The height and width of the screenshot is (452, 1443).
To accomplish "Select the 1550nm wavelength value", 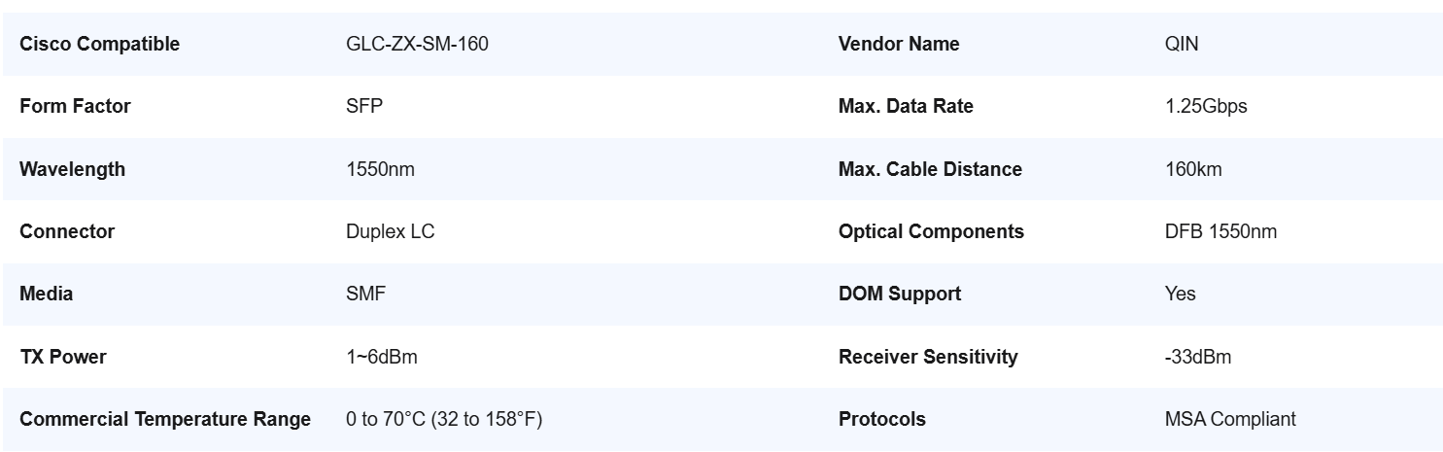I will pyautogui.click(x=380, y=169).
